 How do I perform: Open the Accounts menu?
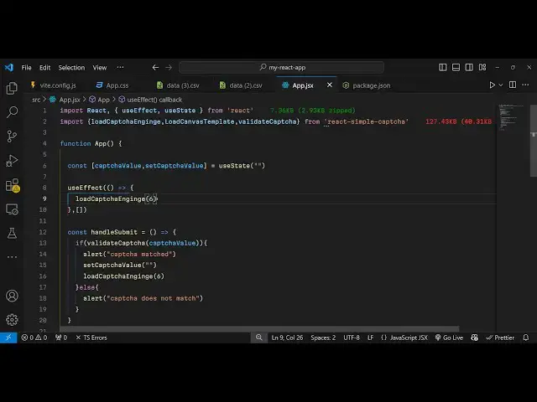12,296
